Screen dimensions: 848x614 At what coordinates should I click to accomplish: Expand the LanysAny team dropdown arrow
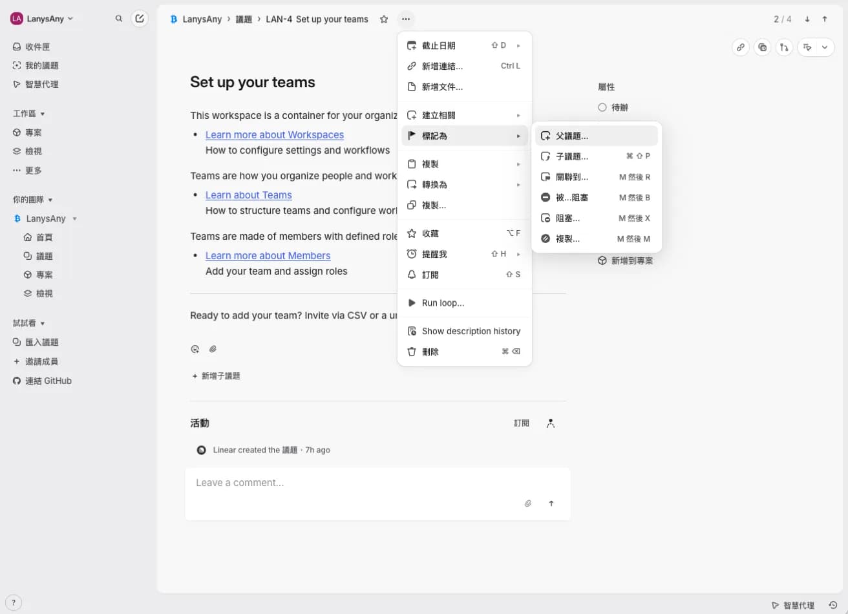click(74, 219)
